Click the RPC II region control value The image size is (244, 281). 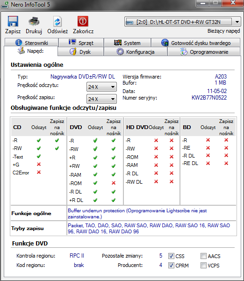point(77,256)
